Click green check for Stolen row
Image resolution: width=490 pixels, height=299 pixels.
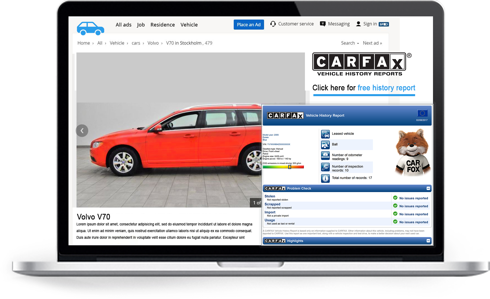point(395,198)
